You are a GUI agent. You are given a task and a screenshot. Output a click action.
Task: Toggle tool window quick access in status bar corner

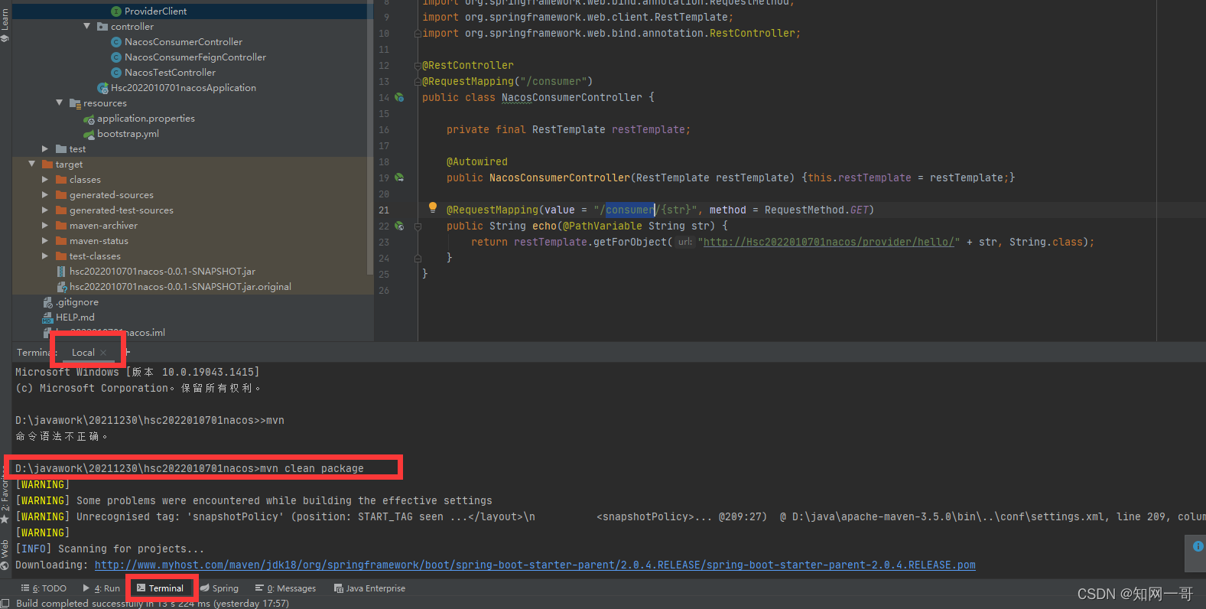[x=5, y=603]
